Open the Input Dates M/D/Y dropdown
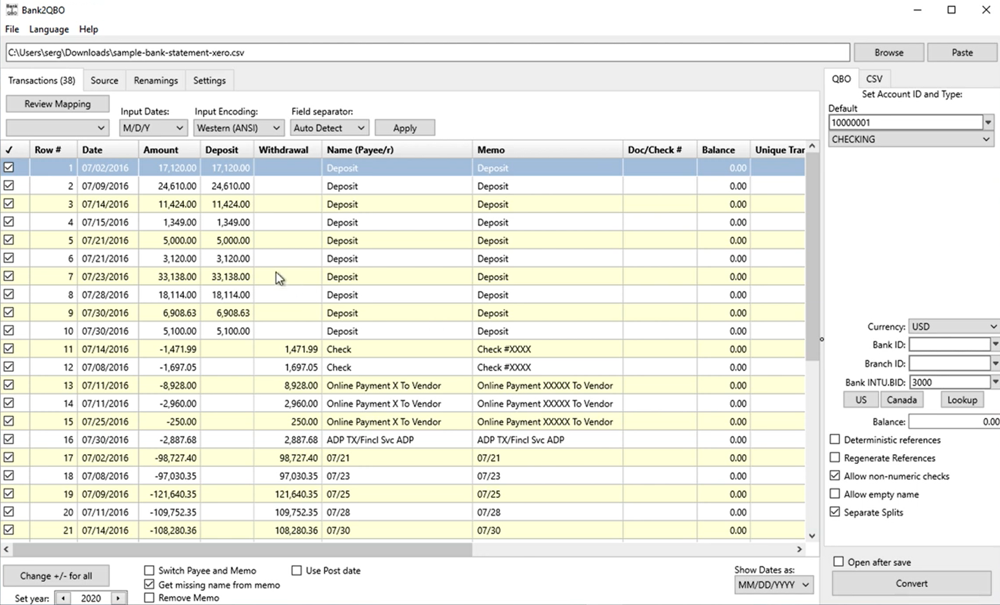This screenshot has height=605, width=1000. click(x=153, y=128)
